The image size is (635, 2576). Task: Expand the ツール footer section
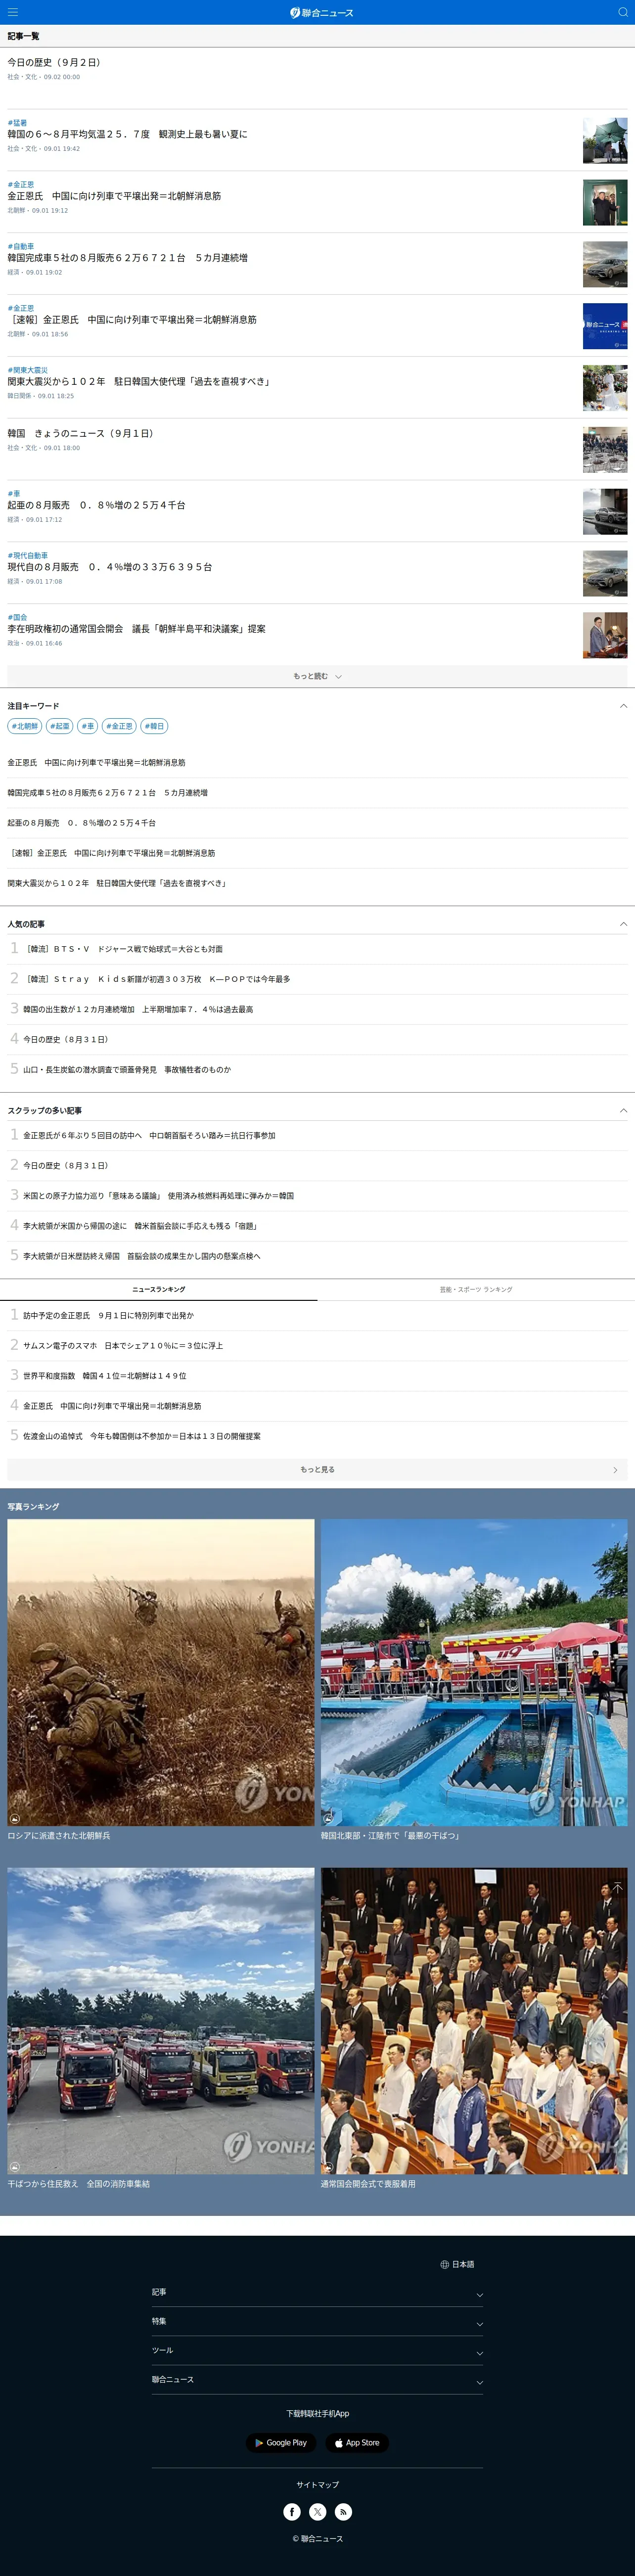[x=317, y=2350]
